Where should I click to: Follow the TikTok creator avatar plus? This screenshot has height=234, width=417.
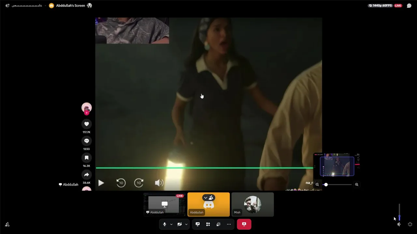[87, 113]
